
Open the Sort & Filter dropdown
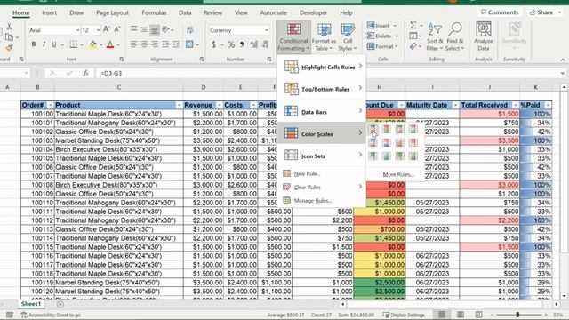point(435,36)
